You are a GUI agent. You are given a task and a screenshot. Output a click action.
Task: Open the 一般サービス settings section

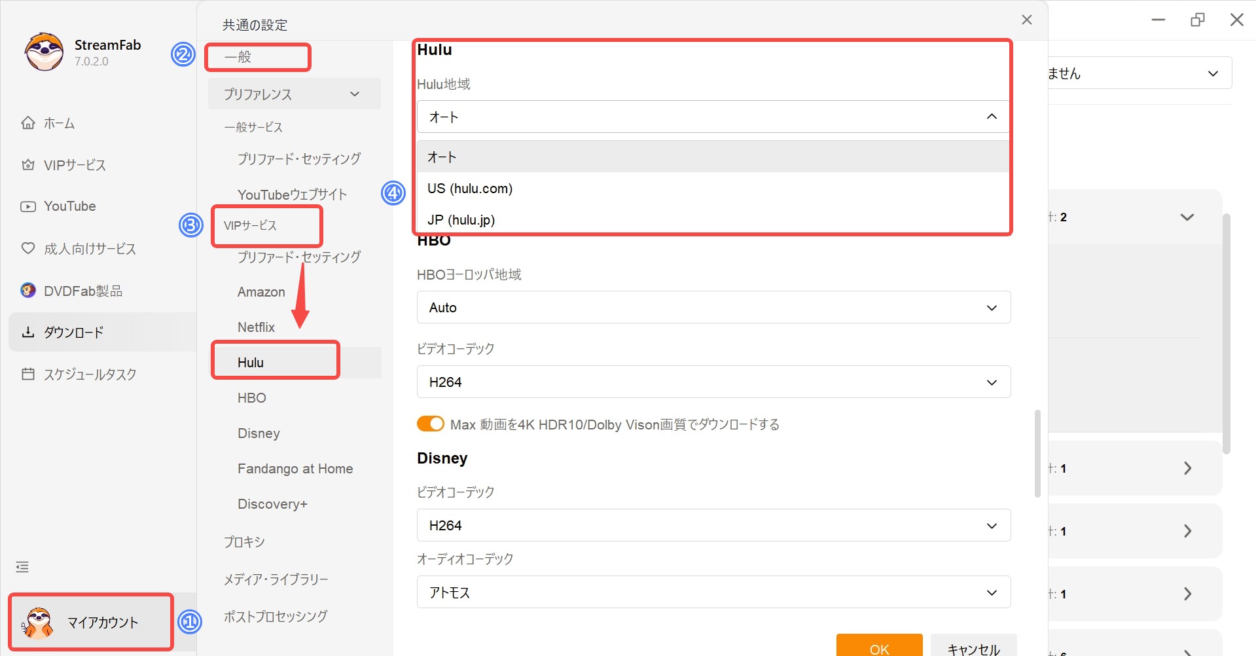253,127
